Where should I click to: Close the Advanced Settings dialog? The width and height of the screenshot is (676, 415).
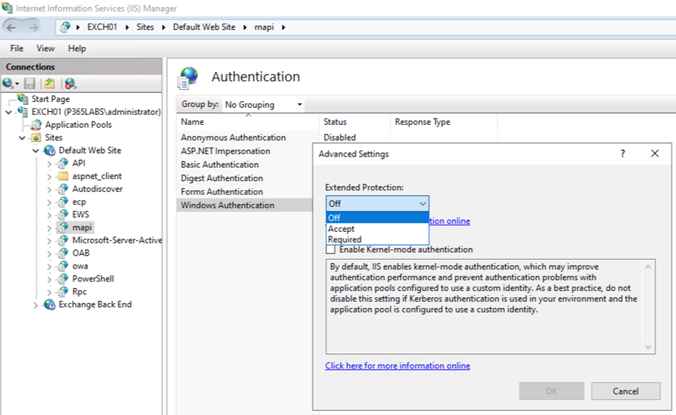click(x=654, y=153)
